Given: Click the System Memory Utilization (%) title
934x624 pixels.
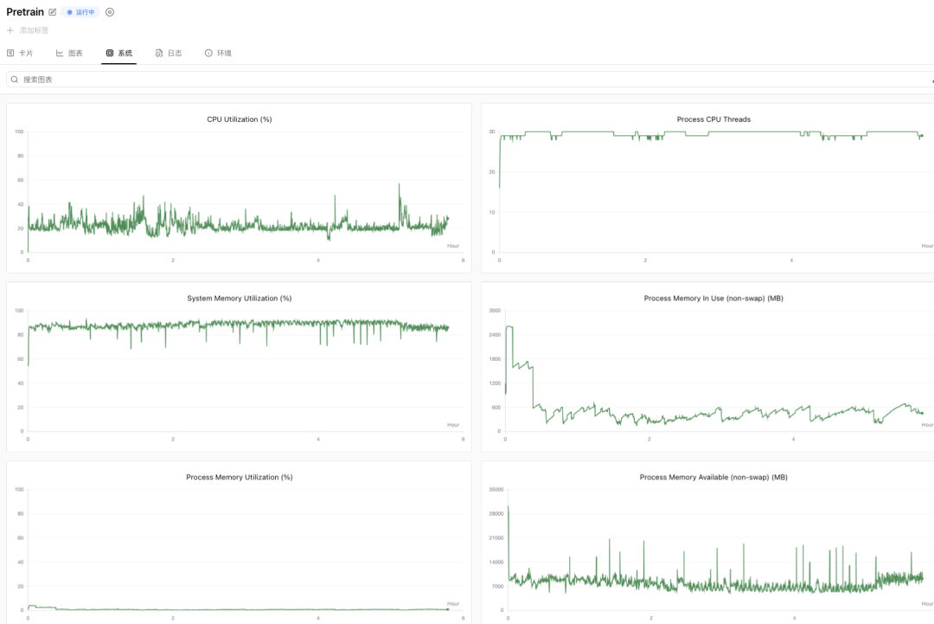Looking at the screenshot, I should pyautogui.click(x=240, y=298).
